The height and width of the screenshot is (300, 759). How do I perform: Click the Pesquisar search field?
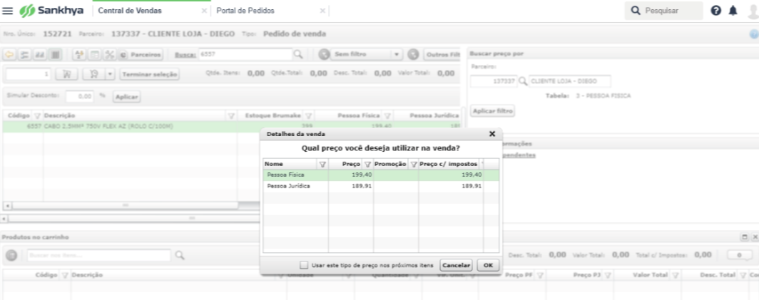tap(663, 11)
